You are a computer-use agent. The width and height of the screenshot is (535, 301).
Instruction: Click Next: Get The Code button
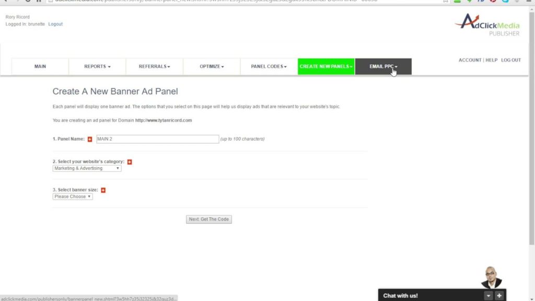209,219
